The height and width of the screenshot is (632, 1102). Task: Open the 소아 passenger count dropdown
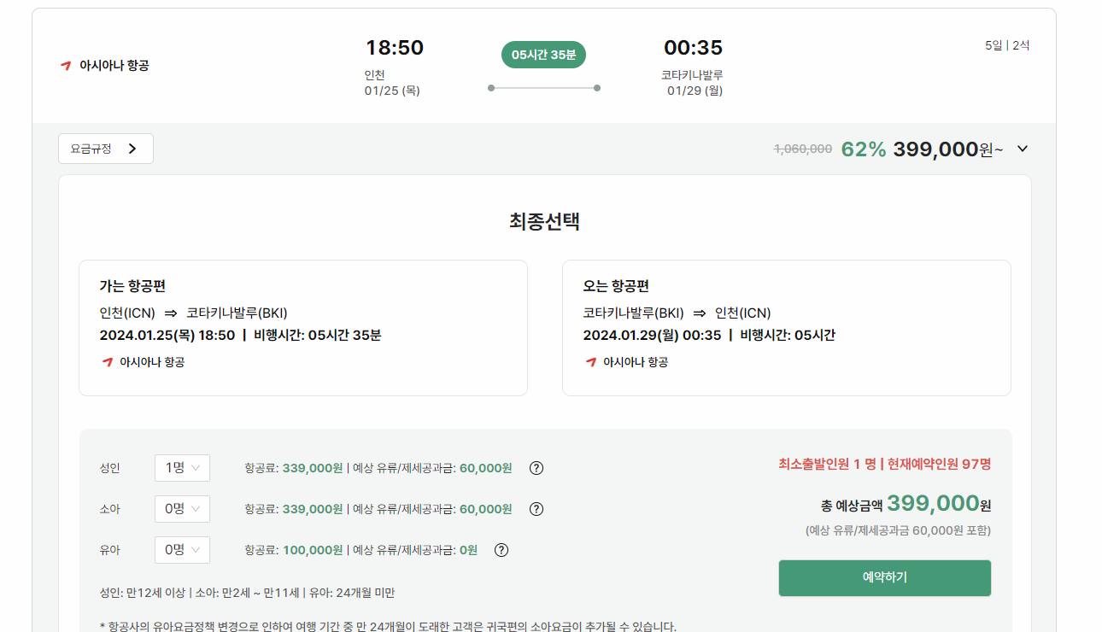[182, 509]
